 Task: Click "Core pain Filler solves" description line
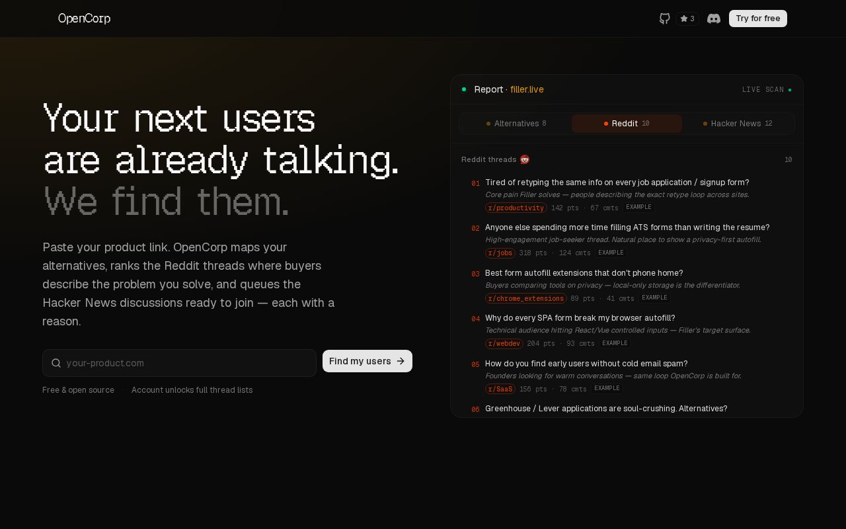pos(617,195)
